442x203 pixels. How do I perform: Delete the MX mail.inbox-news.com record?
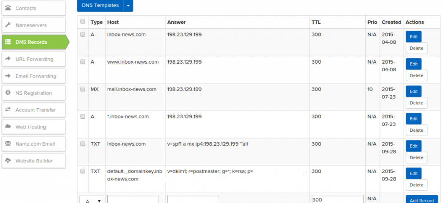416,103
